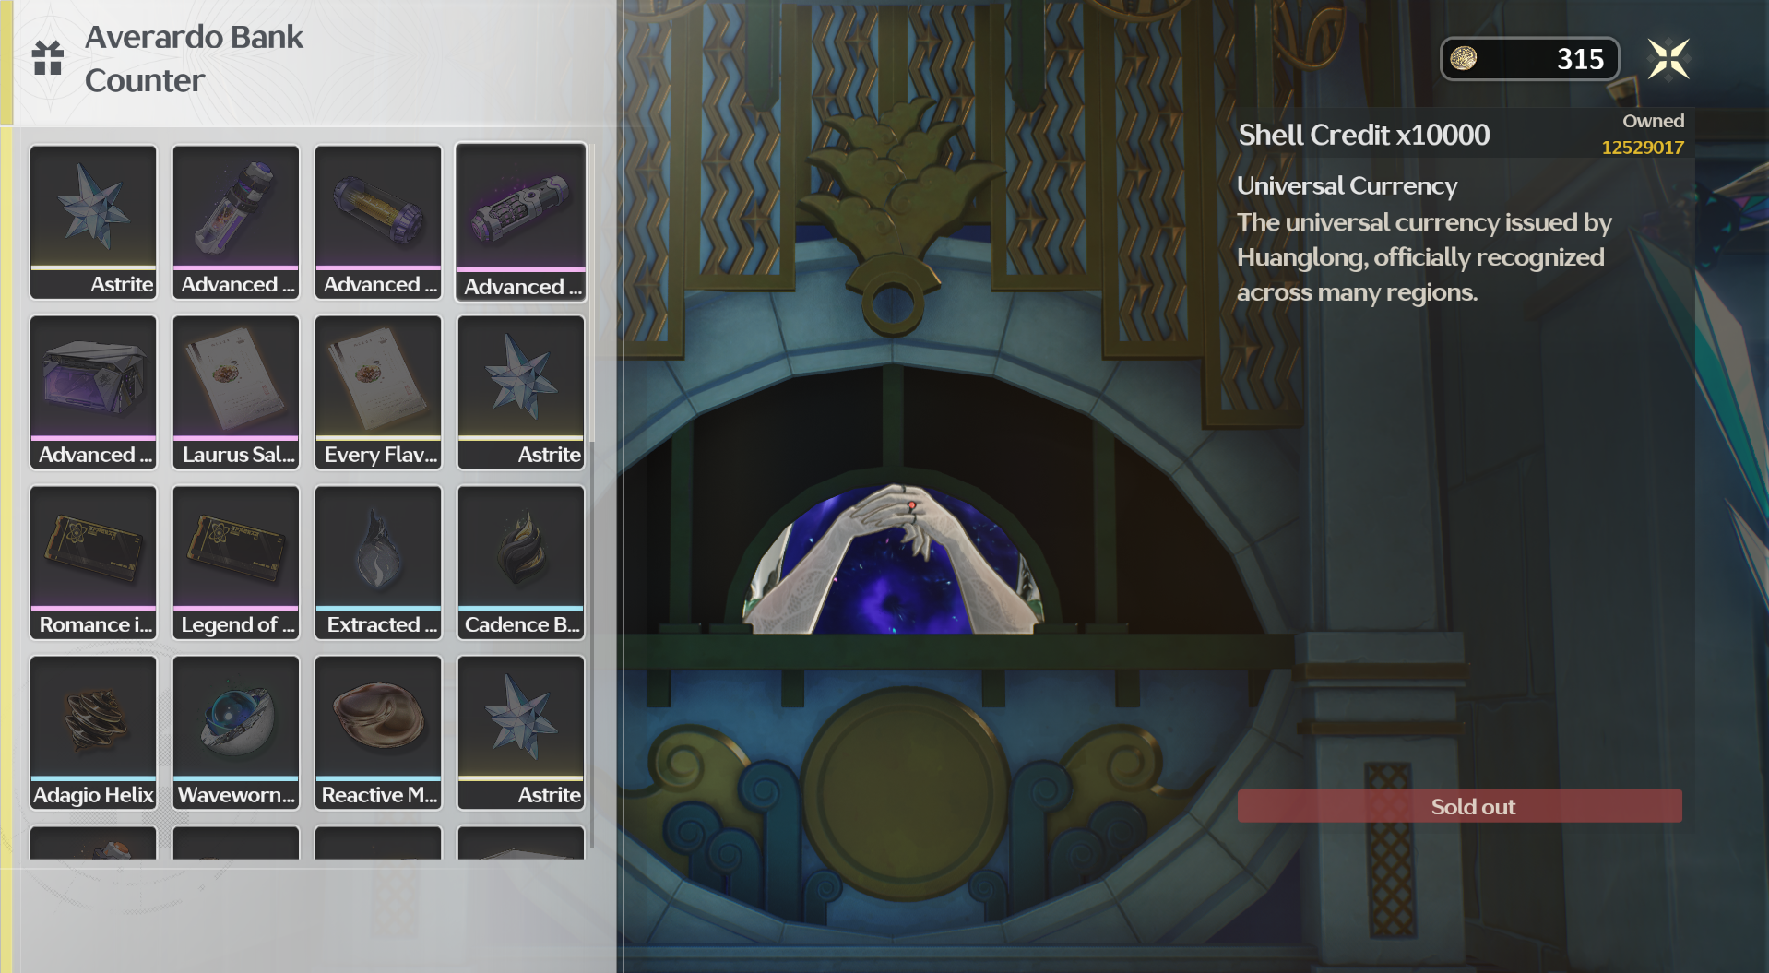Pick the Astrite item beside Reactive M...
The image size is (1769, 973).
521,733
